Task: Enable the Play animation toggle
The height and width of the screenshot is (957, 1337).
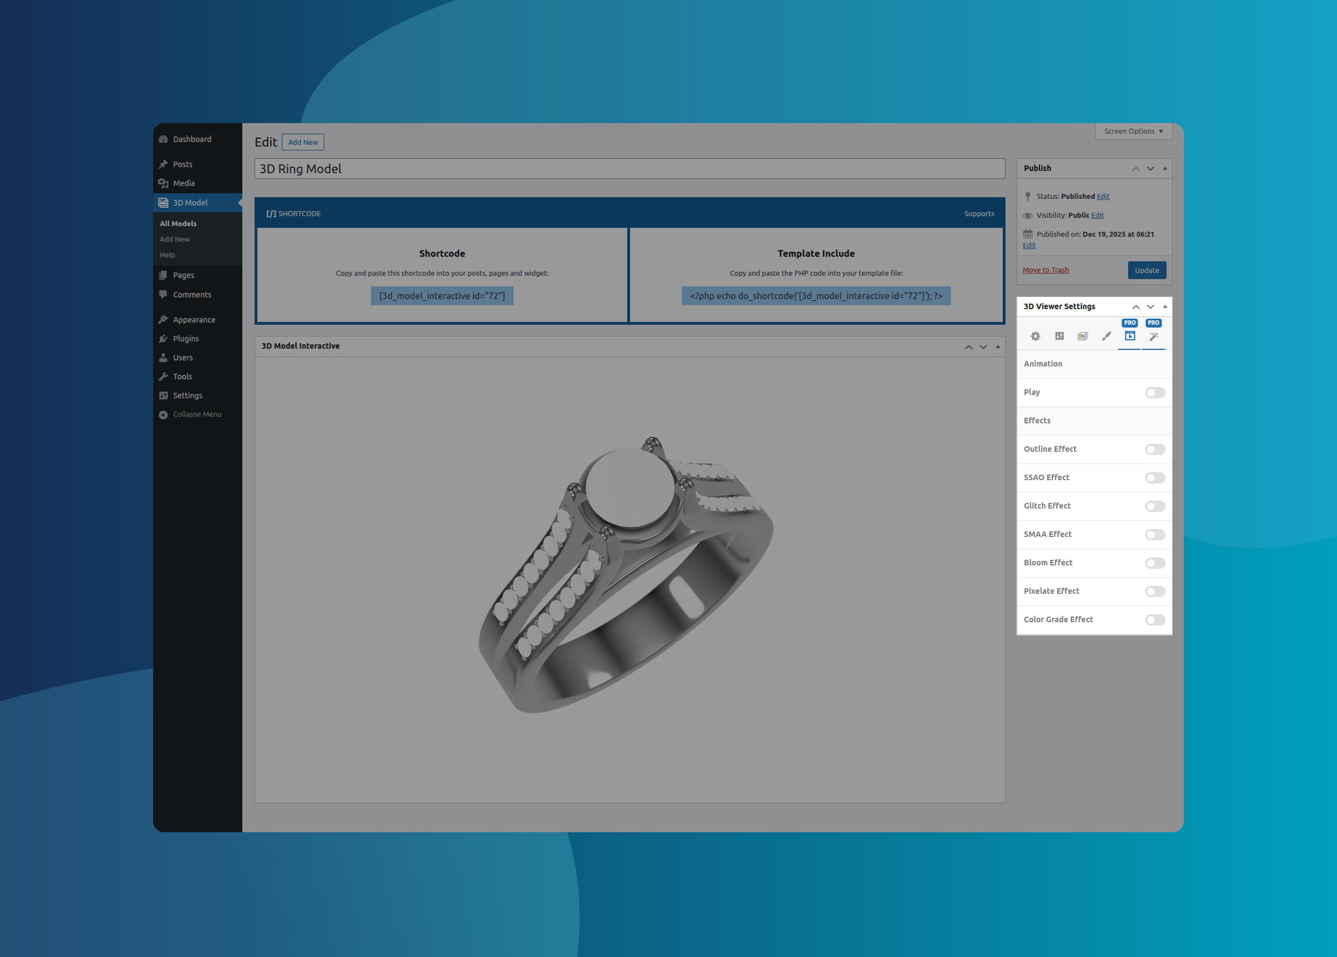Action: (1154, 393)
